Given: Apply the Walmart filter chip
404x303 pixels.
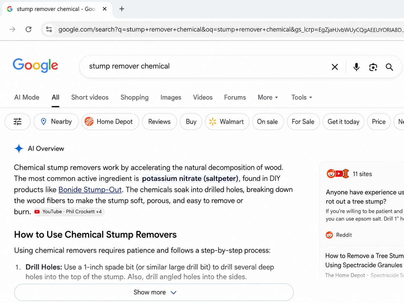Looking at the screenshot, I should pos(227,122).
